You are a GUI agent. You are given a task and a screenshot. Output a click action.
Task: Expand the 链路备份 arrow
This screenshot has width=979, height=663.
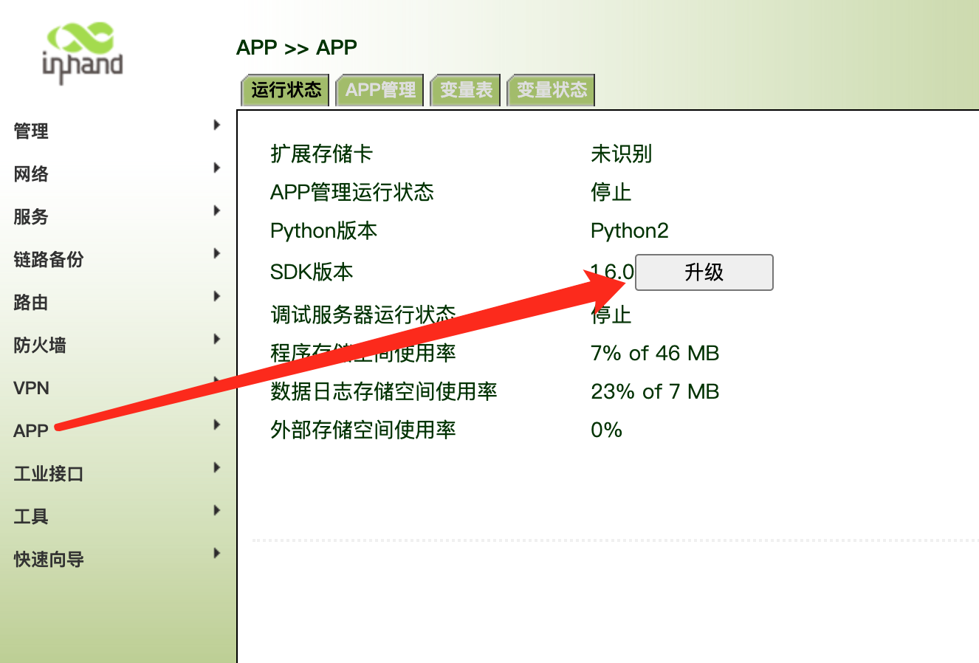pos(216,253)
